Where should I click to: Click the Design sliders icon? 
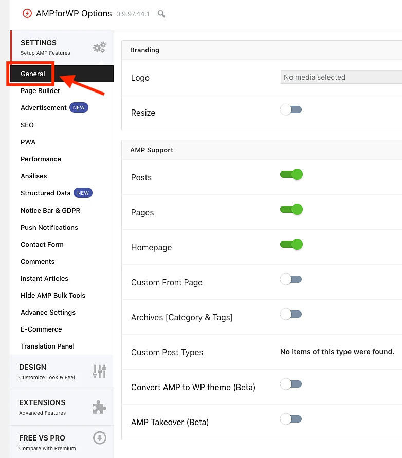pyautogui.click(x=100, y=372)
